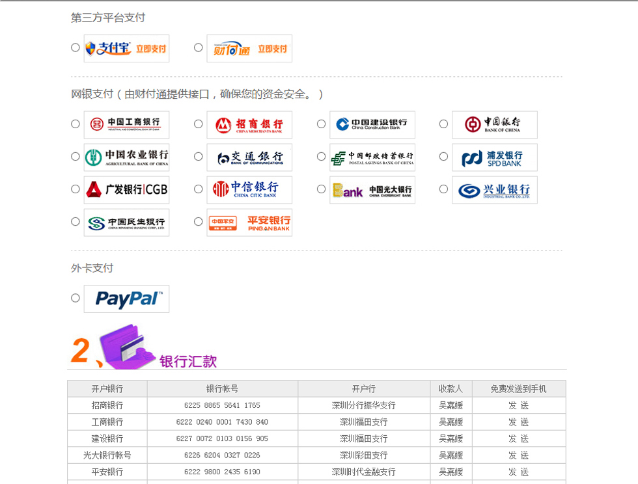Select the 光大银行 radio button
Viewport: 638px width, 484px height.
tap(321, 189)
